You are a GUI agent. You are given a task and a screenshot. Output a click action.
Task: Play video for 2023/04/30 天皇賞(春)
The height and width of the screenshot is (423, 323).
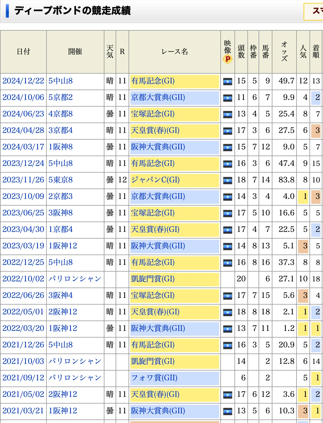[227, 230]
